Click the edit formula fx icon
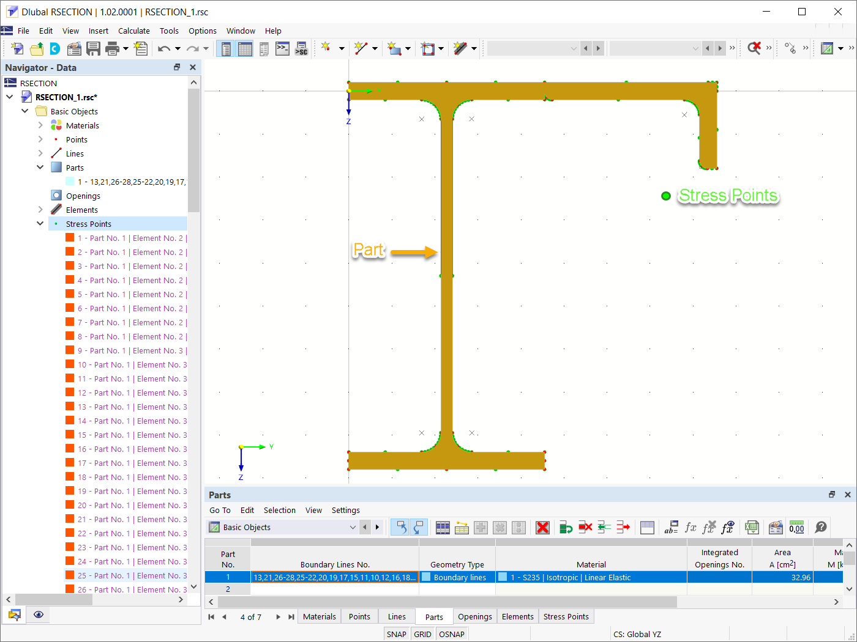Screen dimensions: 857x642 click(x=690, y=528)
